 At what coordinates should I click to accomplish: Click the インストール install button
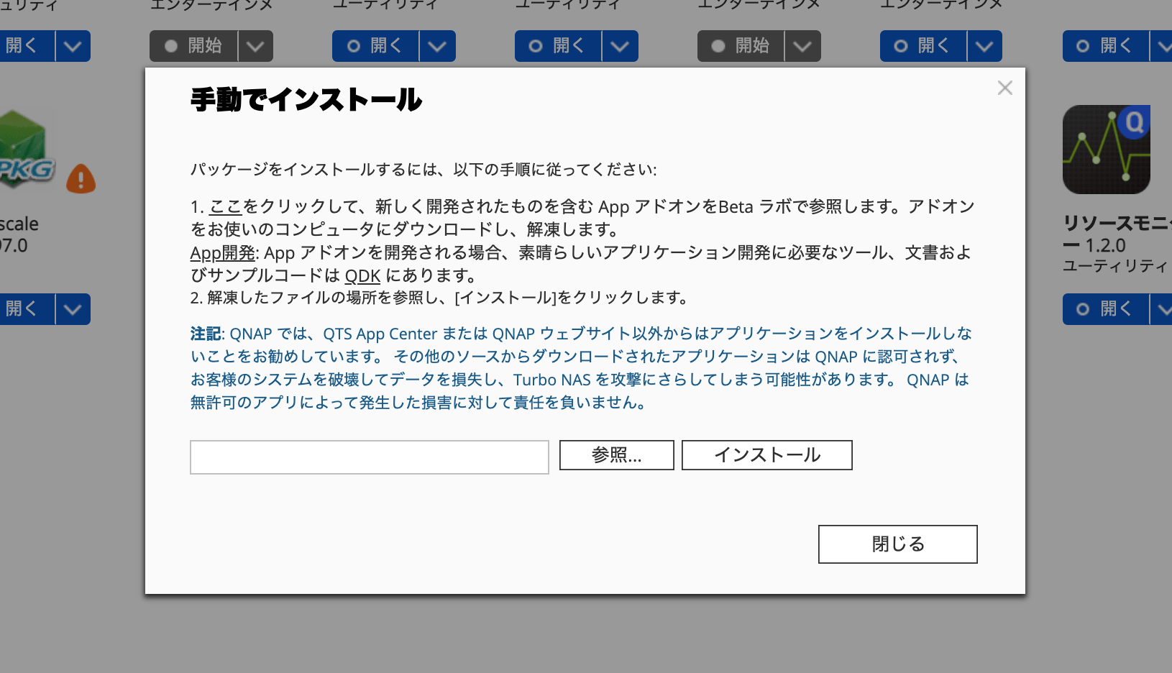point(766,454)
